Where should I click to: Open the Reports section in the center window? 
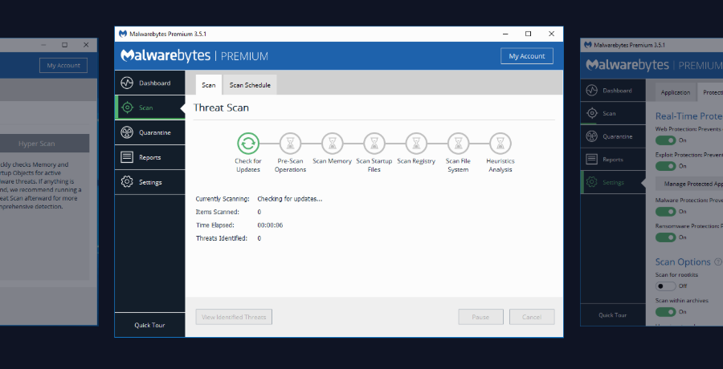click(x=150, y=157)
